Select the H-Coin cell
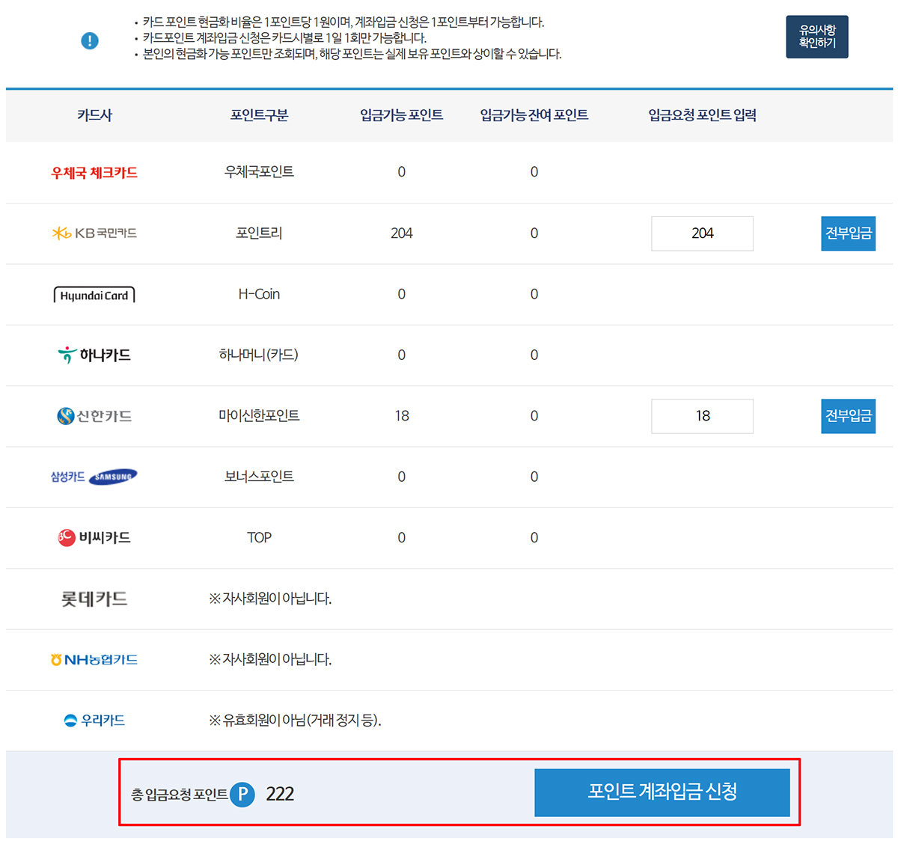This screenshot has width=898, height=847. pyautogui.click(x=259, y=294)
